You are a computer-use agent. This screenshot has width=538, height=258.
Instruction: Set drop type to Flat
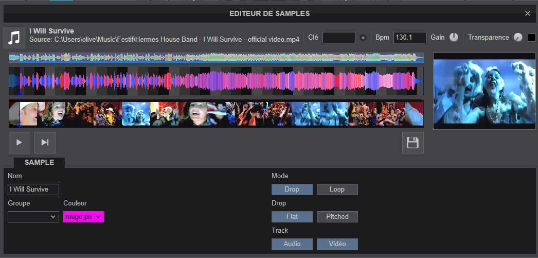[x=292, y=217]
